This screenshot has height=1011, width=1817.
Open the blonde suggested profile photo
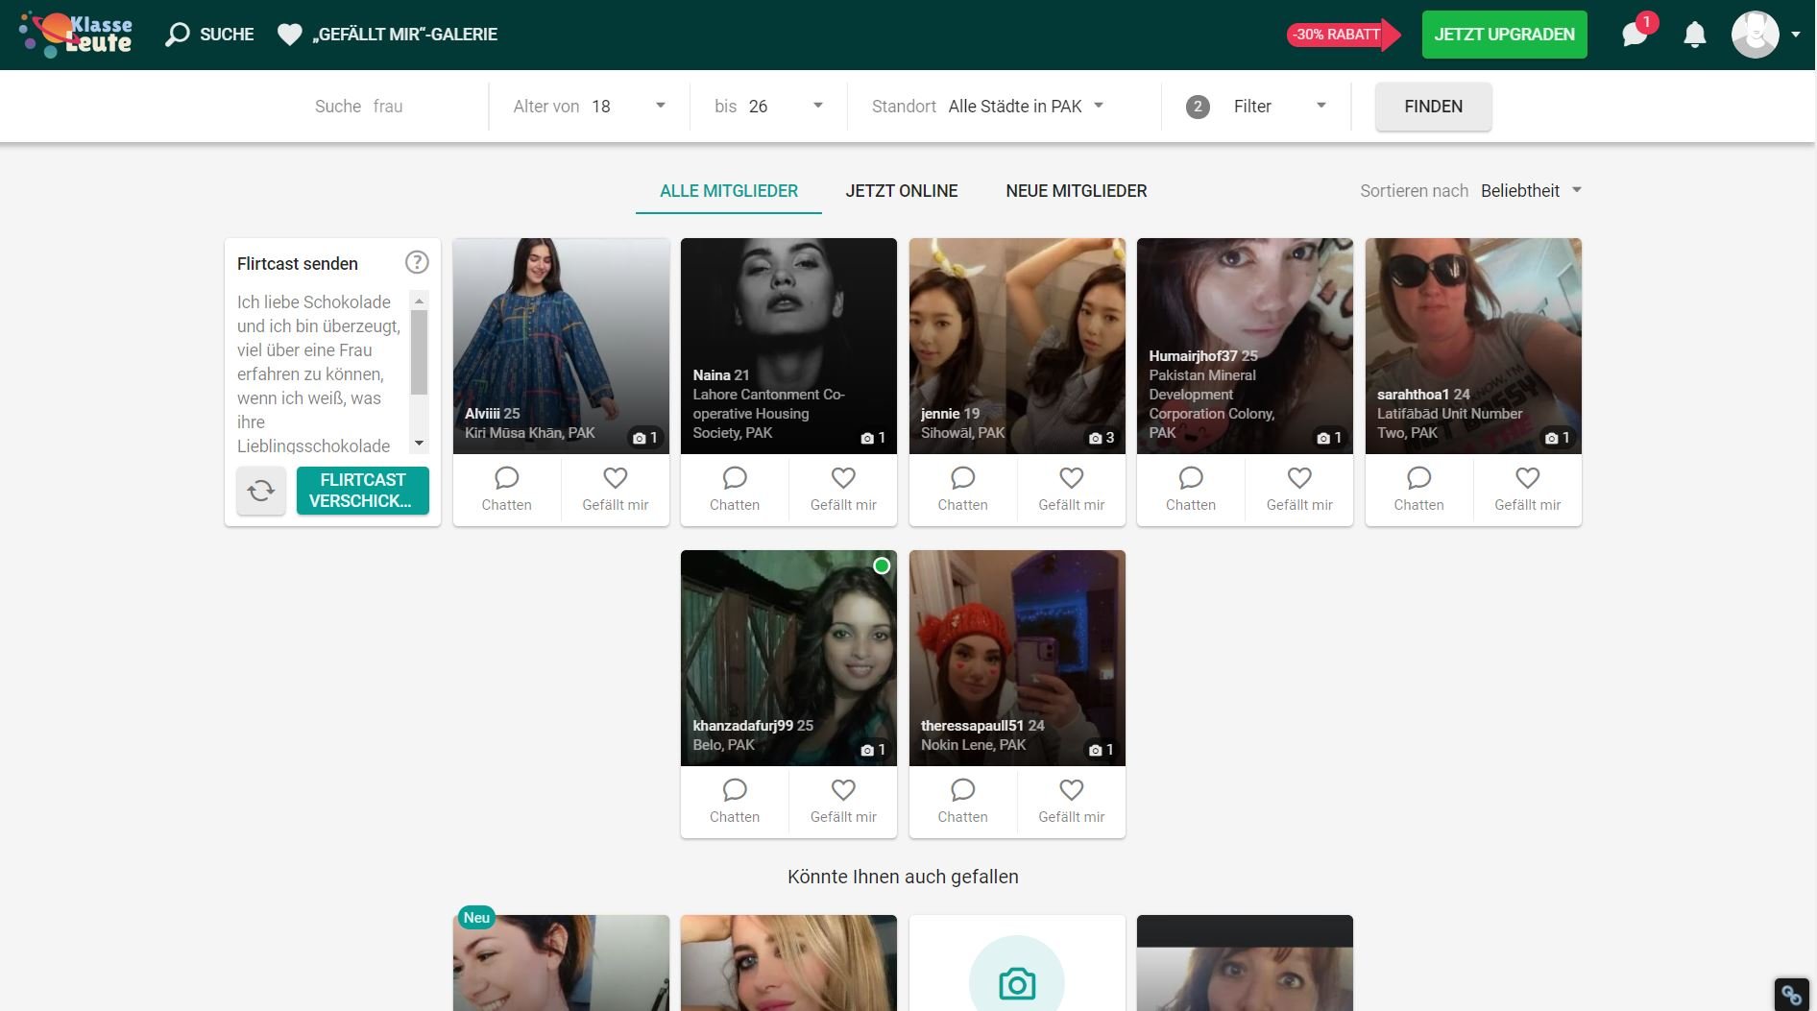[x=788, y=962]
